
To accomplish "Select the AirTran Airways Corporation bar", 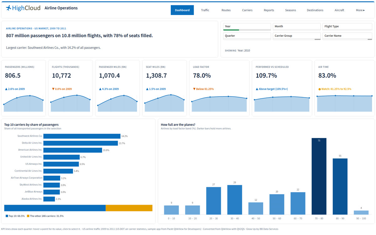I will pyautogui.click(x=52, y=178).
